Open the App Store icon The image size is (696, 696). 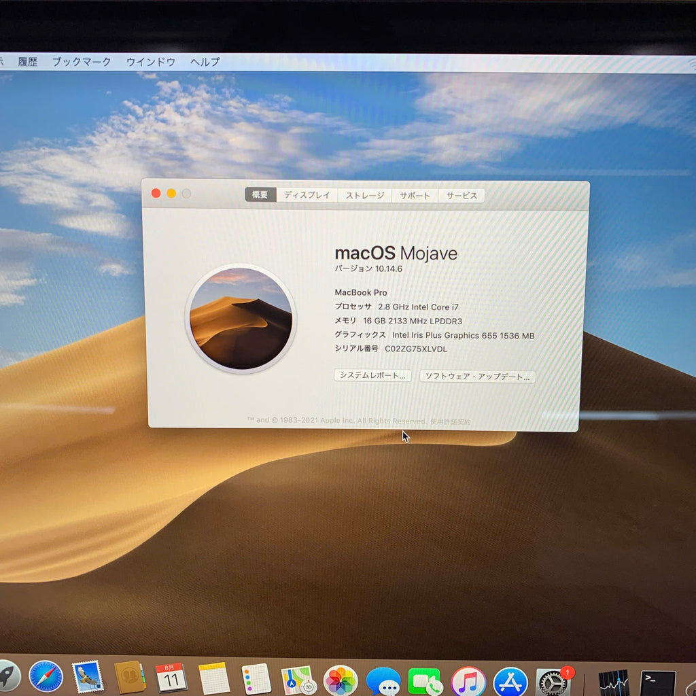point(510,682)
